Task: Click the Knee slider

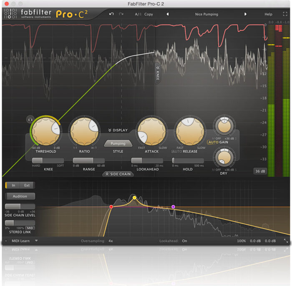Action: [48, 161]
